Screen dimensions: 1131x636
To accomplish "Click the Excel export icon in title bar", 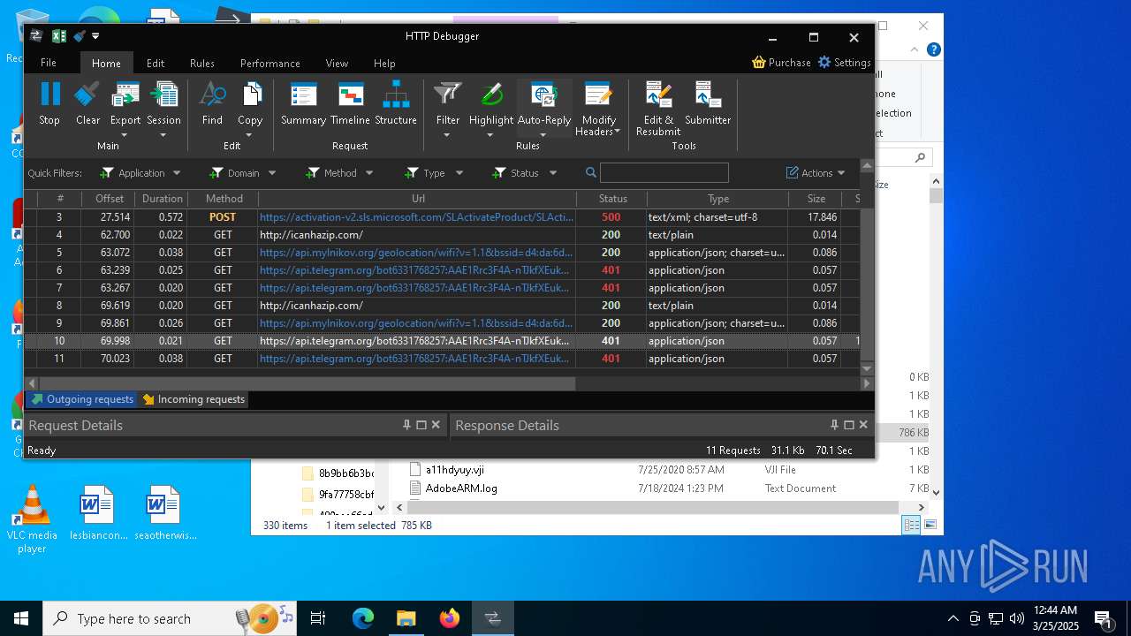I will pos(59,36).
